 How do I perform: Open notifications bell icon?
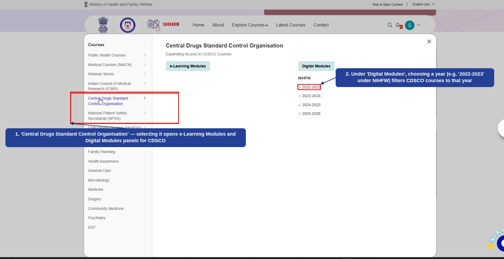point(398,25)
